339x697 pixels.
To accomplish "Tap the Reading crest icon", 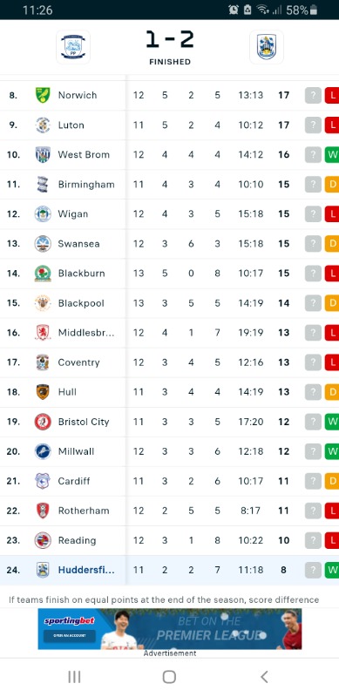I will (43, 540).
